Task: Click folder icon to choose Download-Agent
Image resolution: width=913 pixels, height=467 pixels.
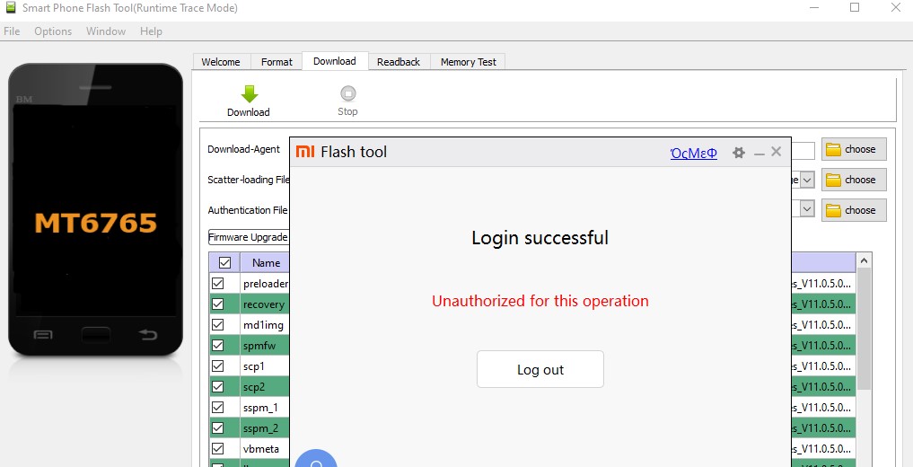Action: [834, 149]
